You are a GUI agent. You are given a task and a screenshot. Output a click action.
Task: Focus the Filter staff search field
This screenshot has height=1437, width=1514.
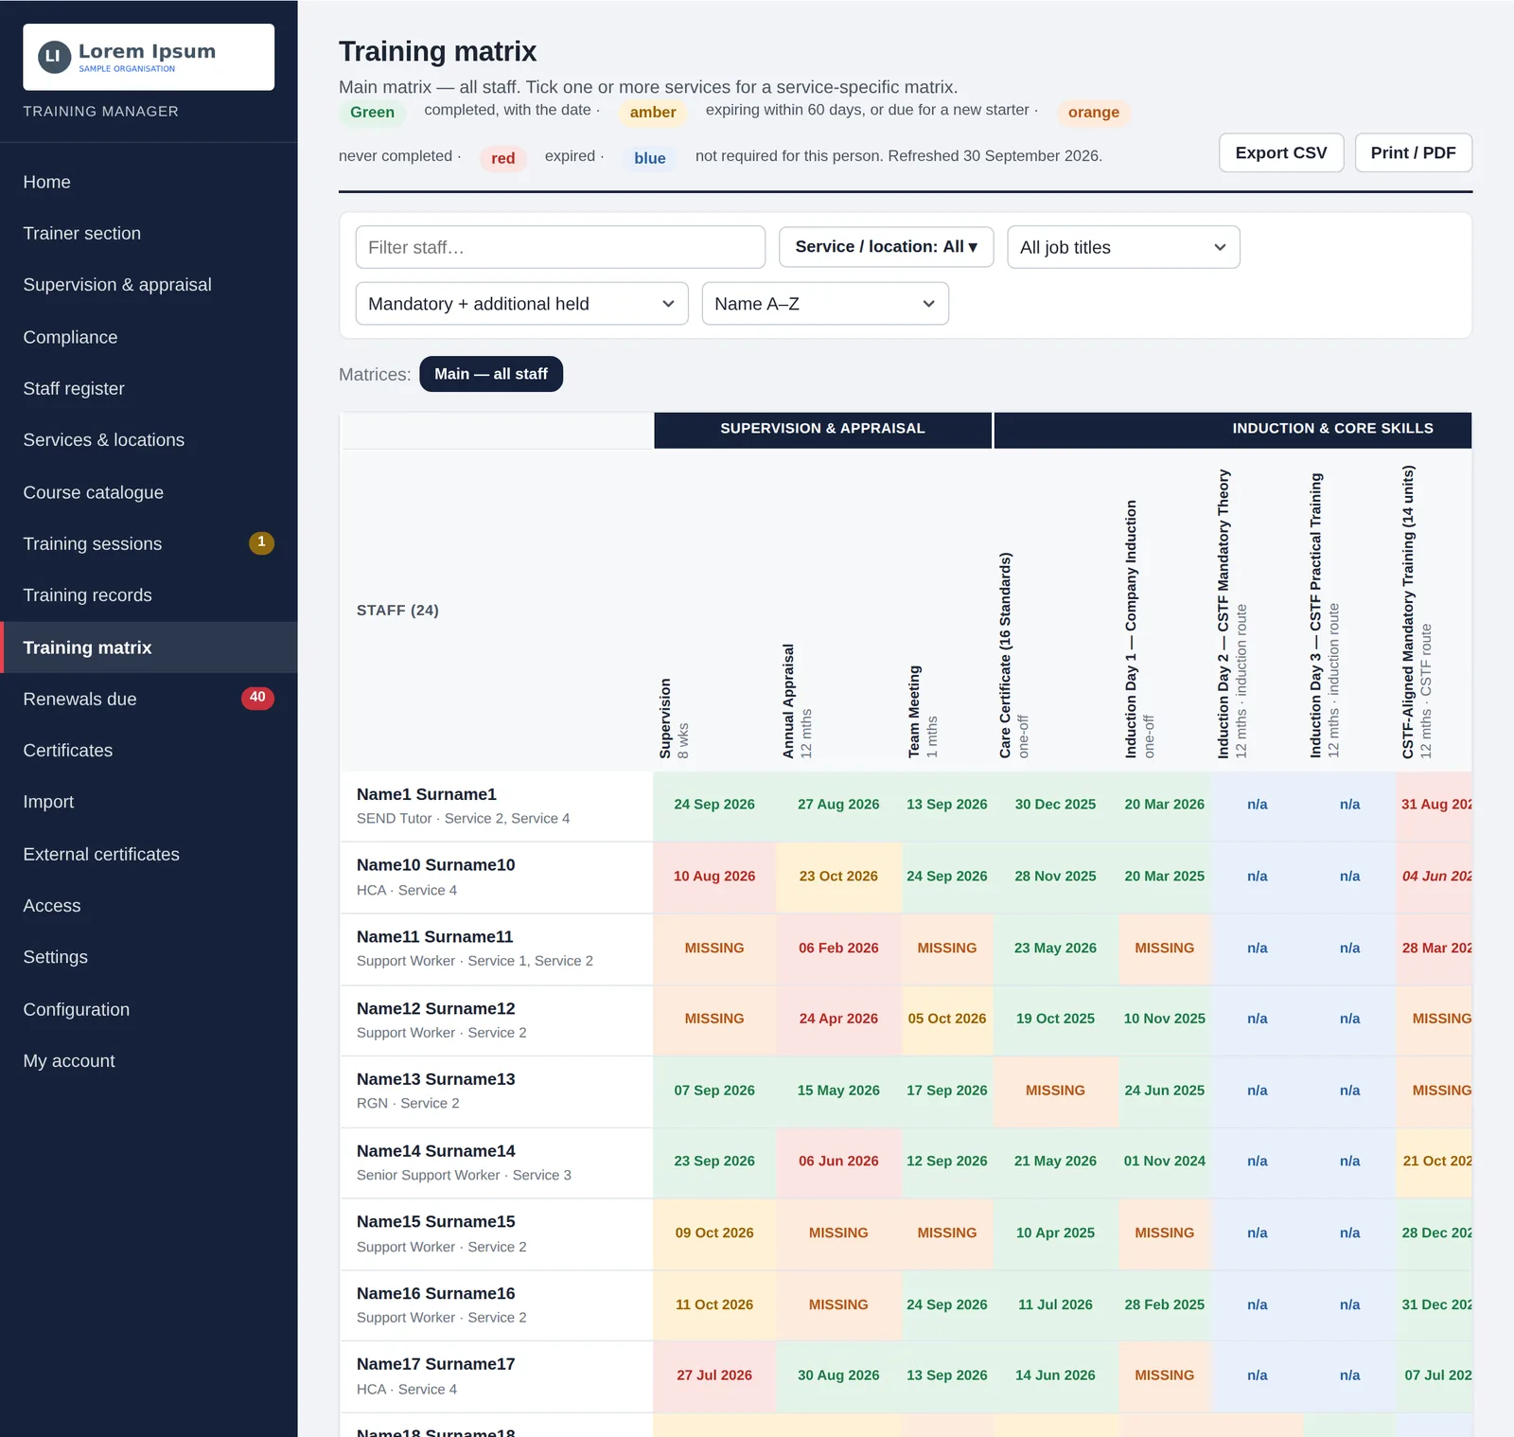(560, 247)
